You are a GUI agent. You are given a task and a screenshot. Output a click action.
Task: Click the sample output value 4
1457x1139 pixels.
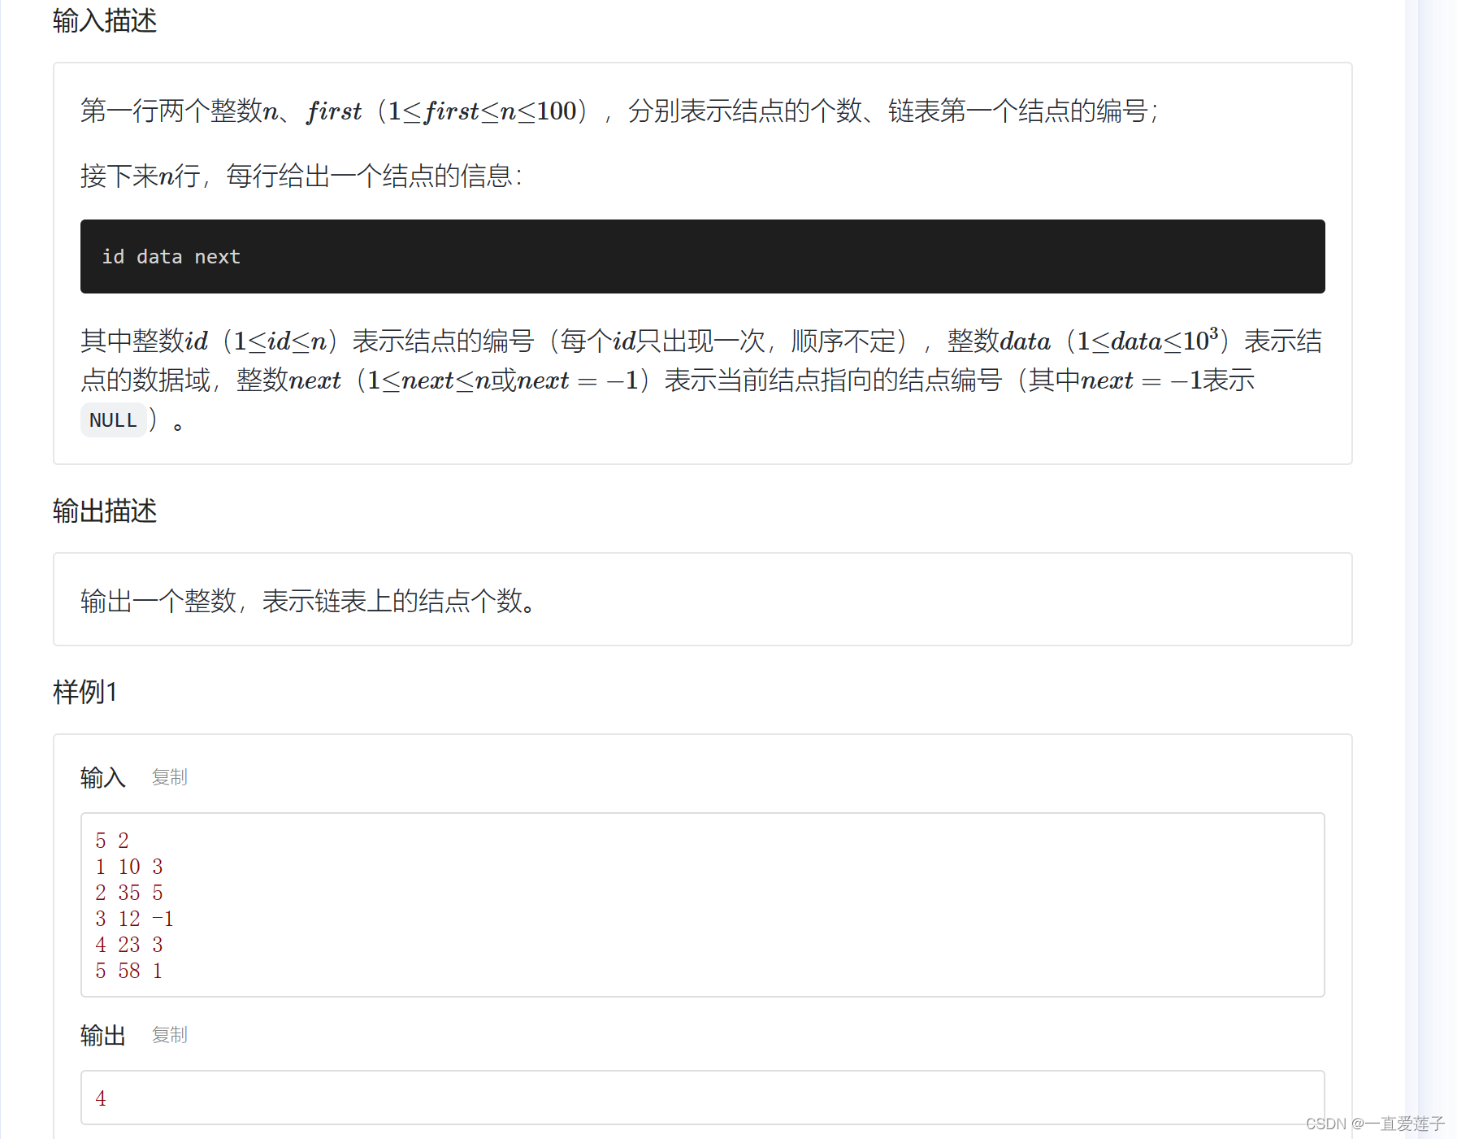(x=101, y=1098)
